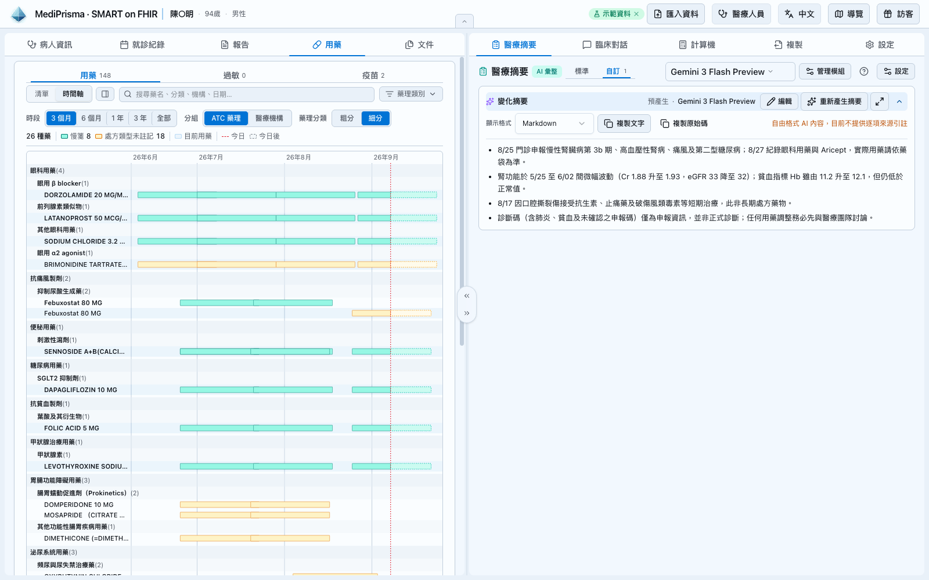Expand the summary card to fullscreen
The width and height of the screenshot is (929, 580).
(x=880, y=101)
